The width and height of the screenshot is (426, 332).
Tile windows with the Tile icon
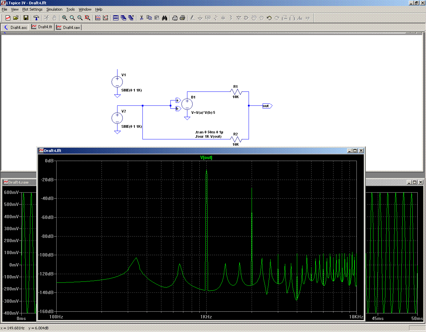pyautogui.click(x=116, y=18)
